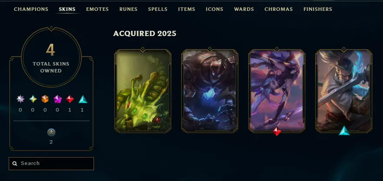The image size is (383, 181).
Task: Select the green insect skin card
Action: click(143, 91)
